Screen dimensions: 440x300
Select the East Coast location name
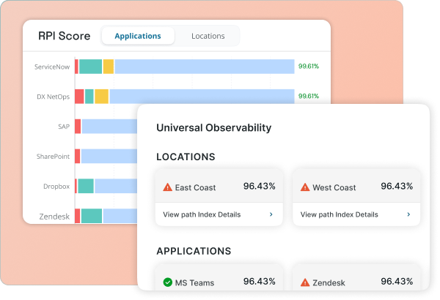pos(195,187)
